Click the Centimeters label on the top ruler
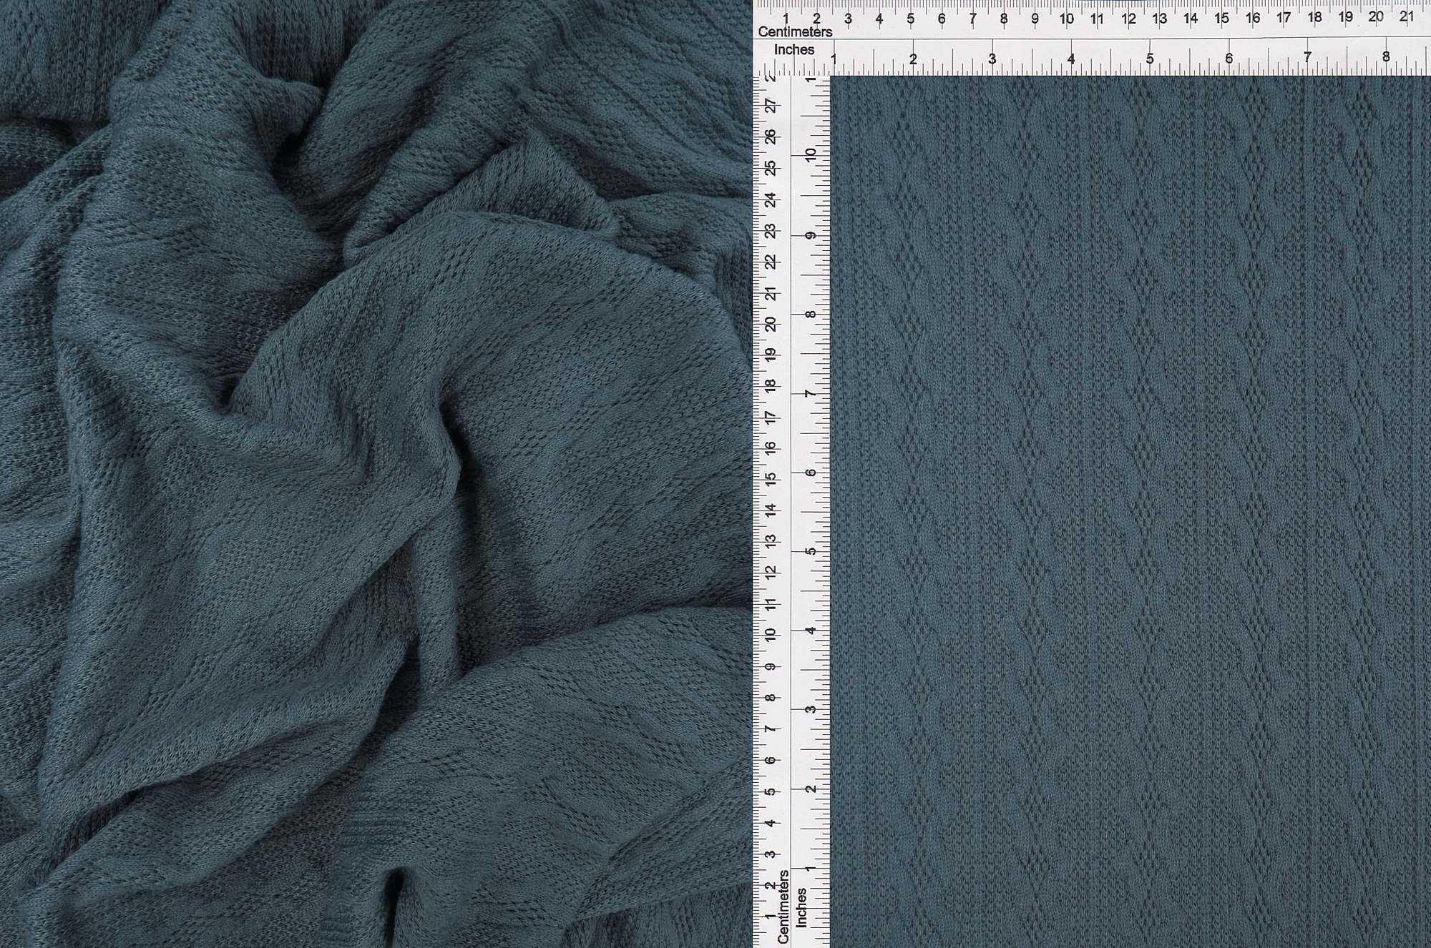1431x948 pixels. [796, 31]
